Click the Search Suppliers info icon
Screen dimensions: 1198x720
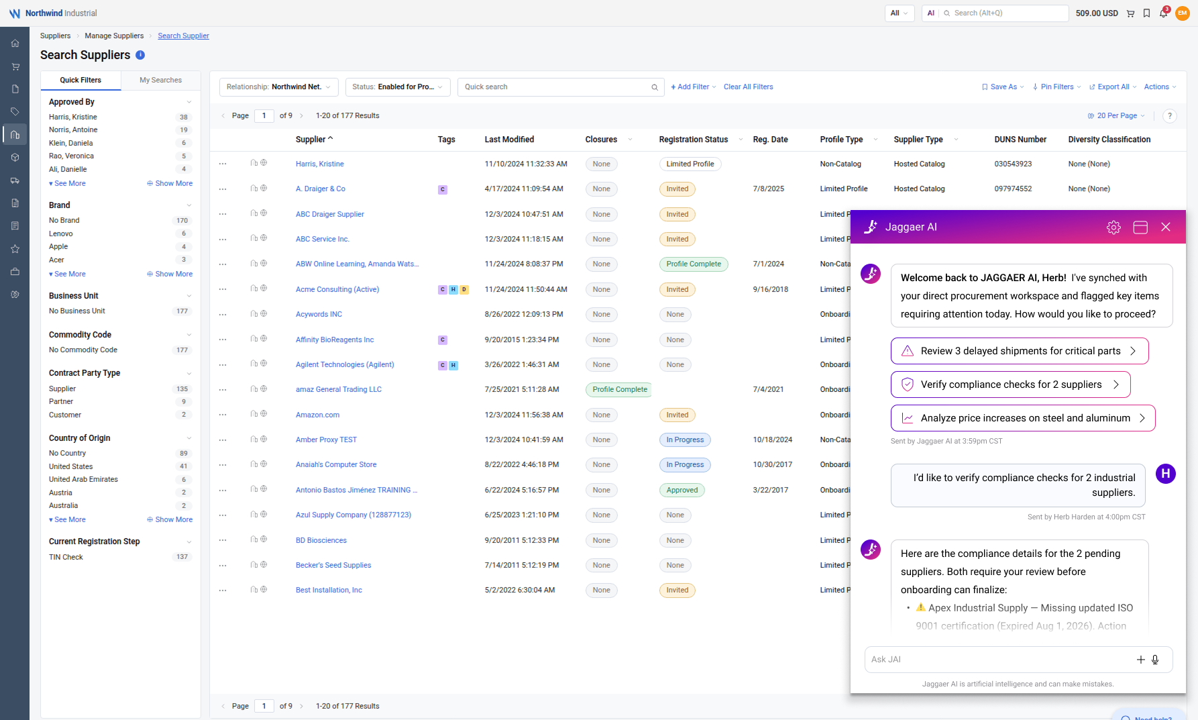click(140, 55)
